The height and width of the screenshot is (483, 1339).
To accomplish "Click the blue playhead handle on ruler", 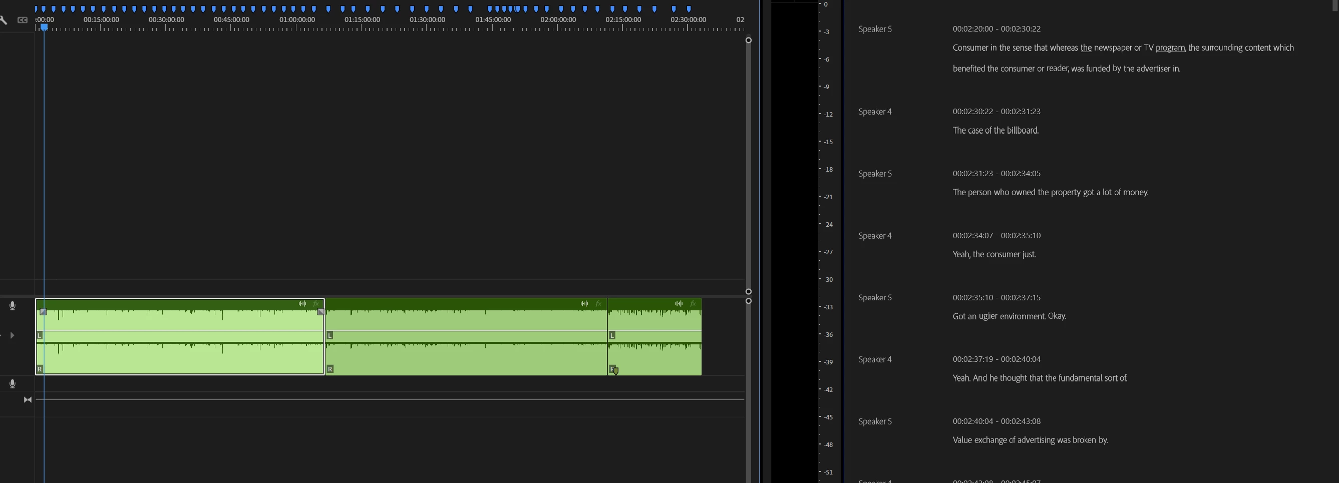I will 44,27.
